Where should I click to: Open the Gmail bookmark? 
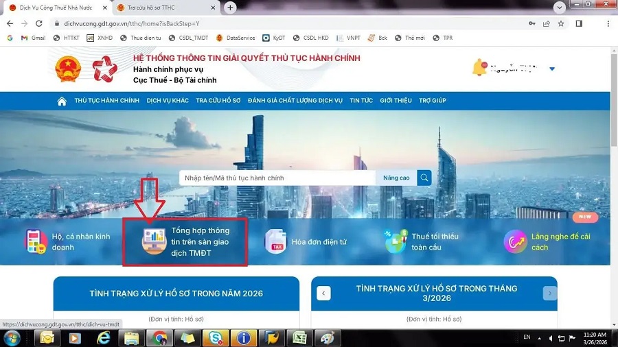pyautogui.click(x=34, y=38)
